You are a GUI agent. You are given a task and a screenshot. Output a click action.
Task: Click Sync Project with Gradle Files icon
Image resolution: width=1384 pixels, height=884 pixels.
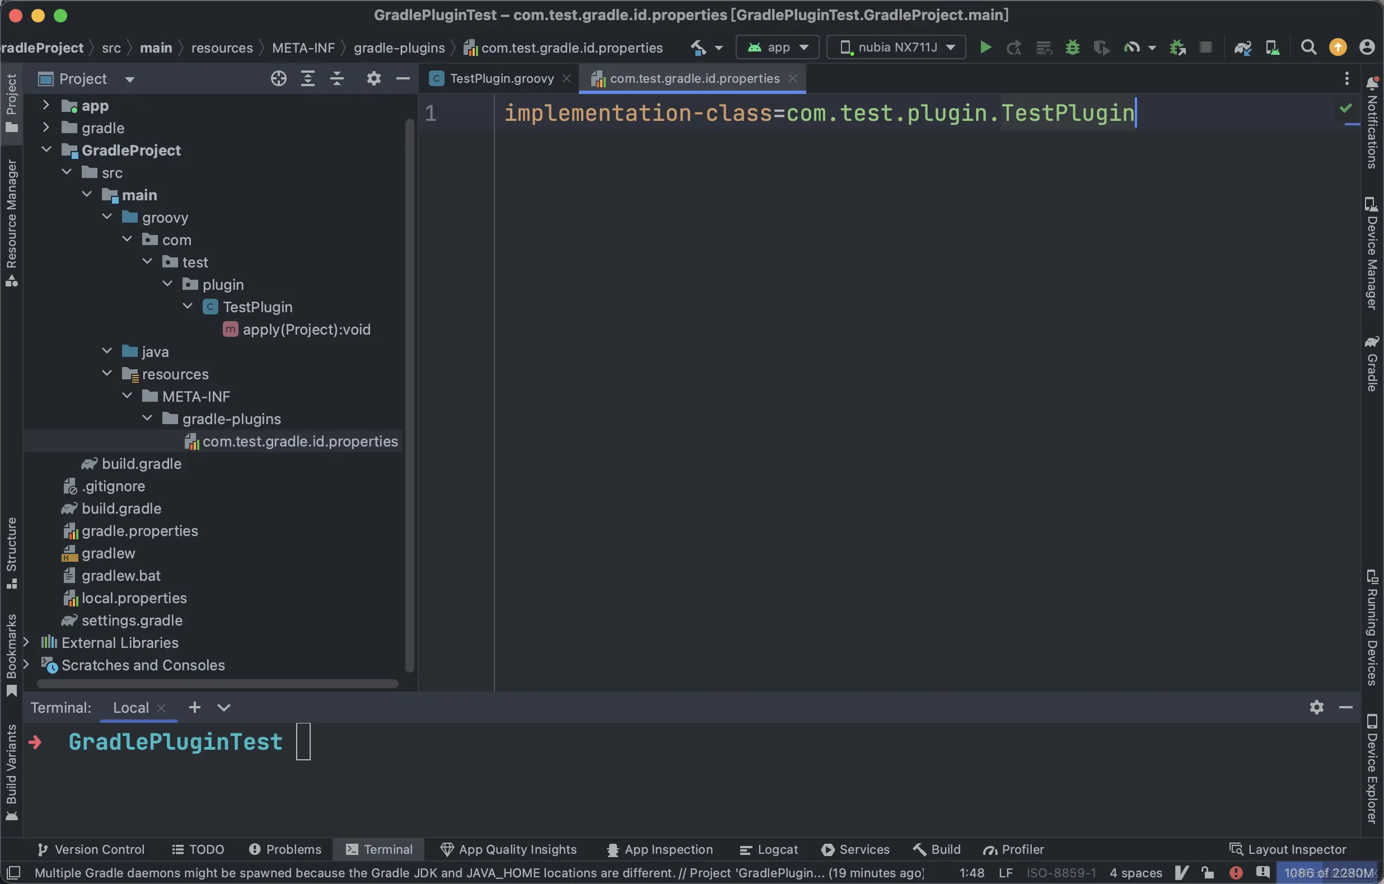(1242, 47)
